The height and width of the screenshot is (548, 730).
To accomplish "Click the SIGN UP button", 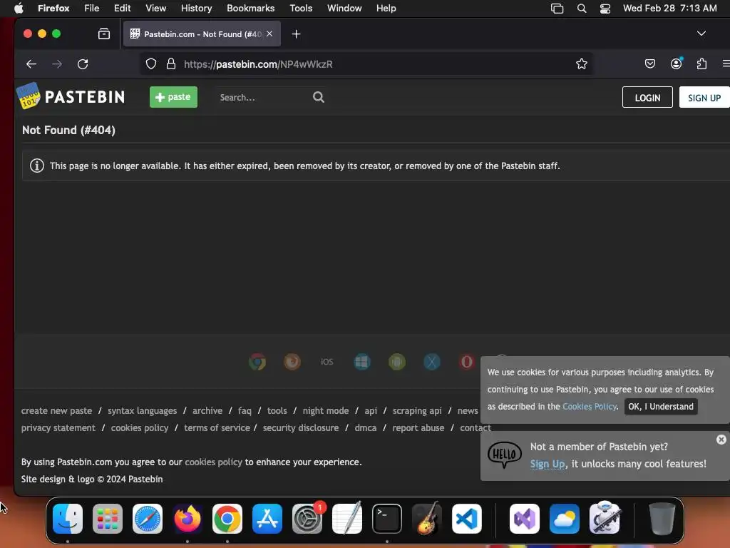I will (x=704, y=97).
